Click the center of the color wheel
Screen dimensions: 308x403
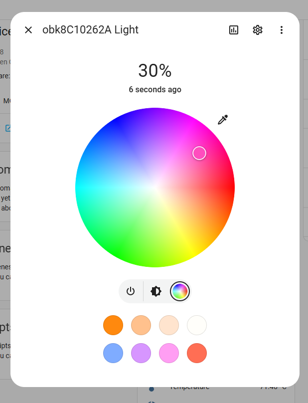pyautogui.click(x=155, y=188)
